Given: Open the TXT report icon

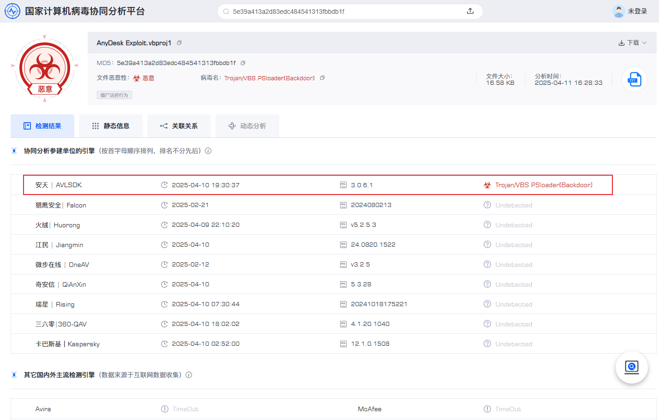Looking at the screenshot, I should pos(635,79).
